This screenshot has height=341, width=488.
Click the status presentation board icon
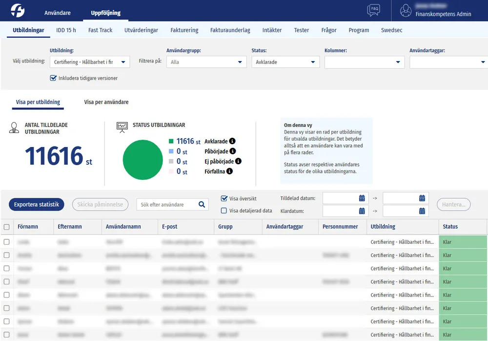click(122, 127)
